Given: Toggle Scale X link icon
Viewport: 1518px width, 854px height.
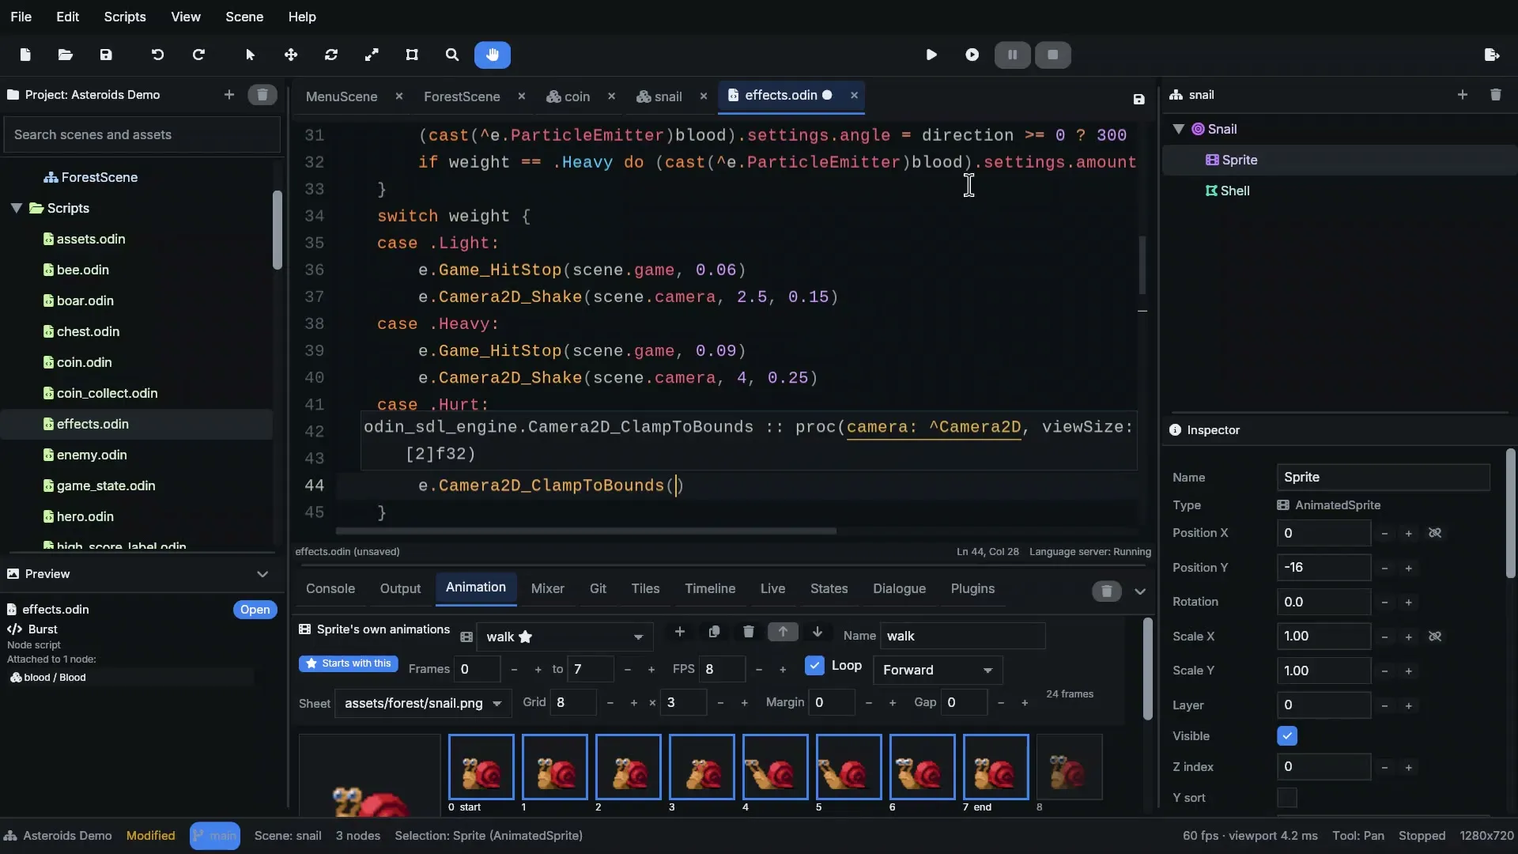Looking at the screenshot, I should 1435,637.
